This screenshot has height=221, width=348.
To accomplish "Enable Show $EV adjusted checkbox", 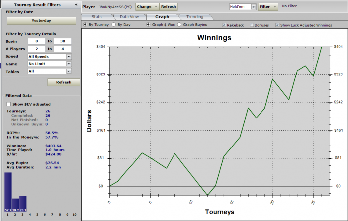I will tap(8, 104).
